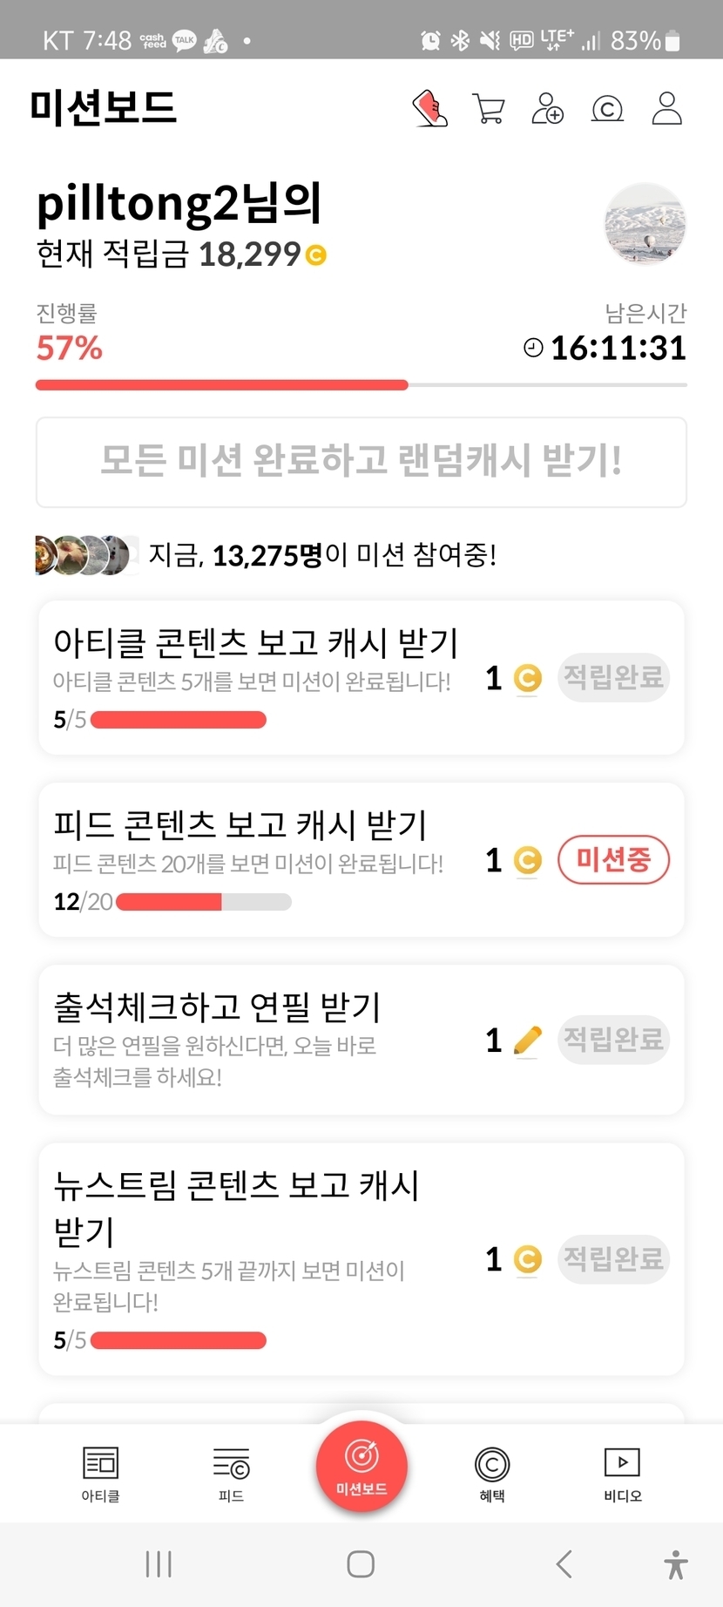Tap 적립완료 on the 아티클 콘텐츠 mission
Viewport: 723px width, 1607px height.
click(613, 677)
